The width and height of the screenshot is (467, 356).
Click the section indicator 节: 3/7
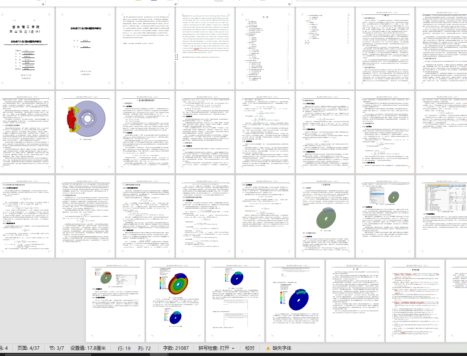(x=56, y=348)
